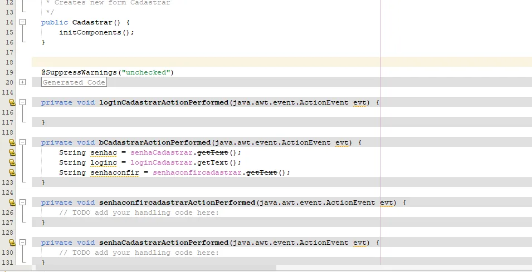Click struck-through getText on senhaconfir line
This screenshot has width=532, height=272.
262,173
